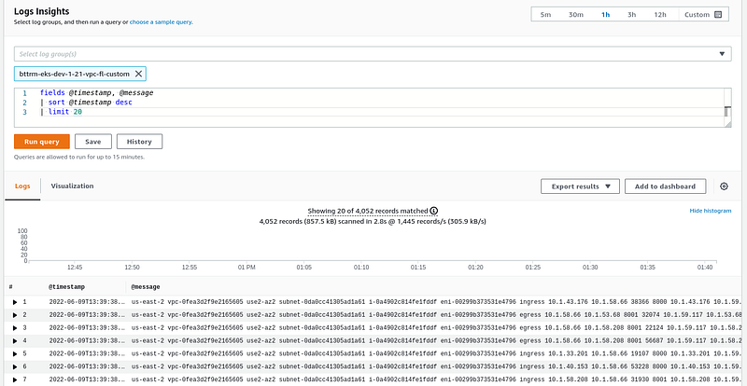Select the 30m time range
This screenshot has width=747, height=386.
pyautogui.click(x=575, y=14)
